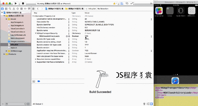
Task: Expand Required device capabilities
Action: pyautogui.click(x=36, y=59)
